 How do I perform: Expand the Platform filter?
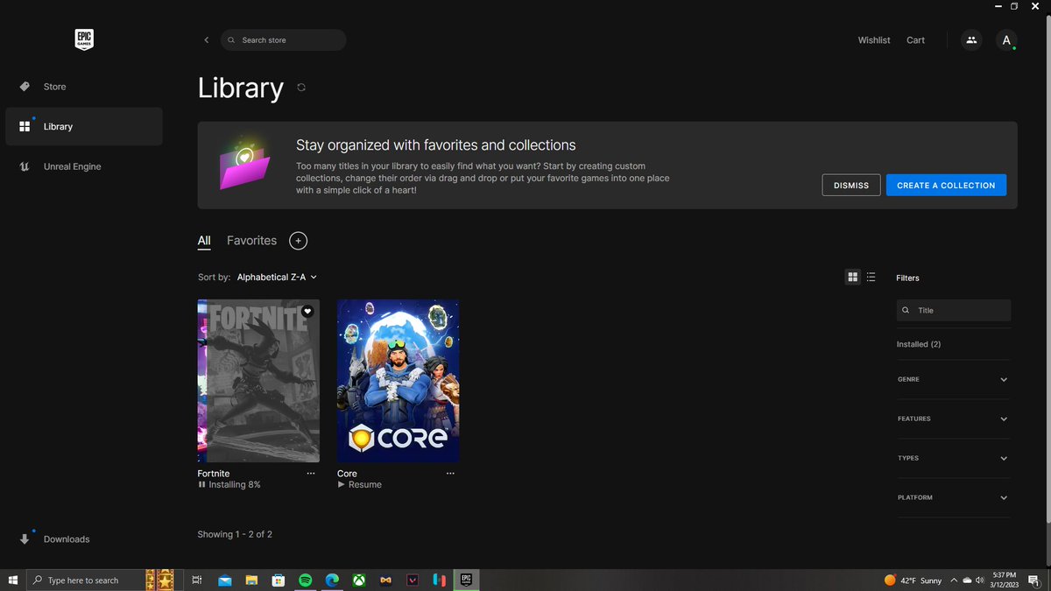point(953,497)
